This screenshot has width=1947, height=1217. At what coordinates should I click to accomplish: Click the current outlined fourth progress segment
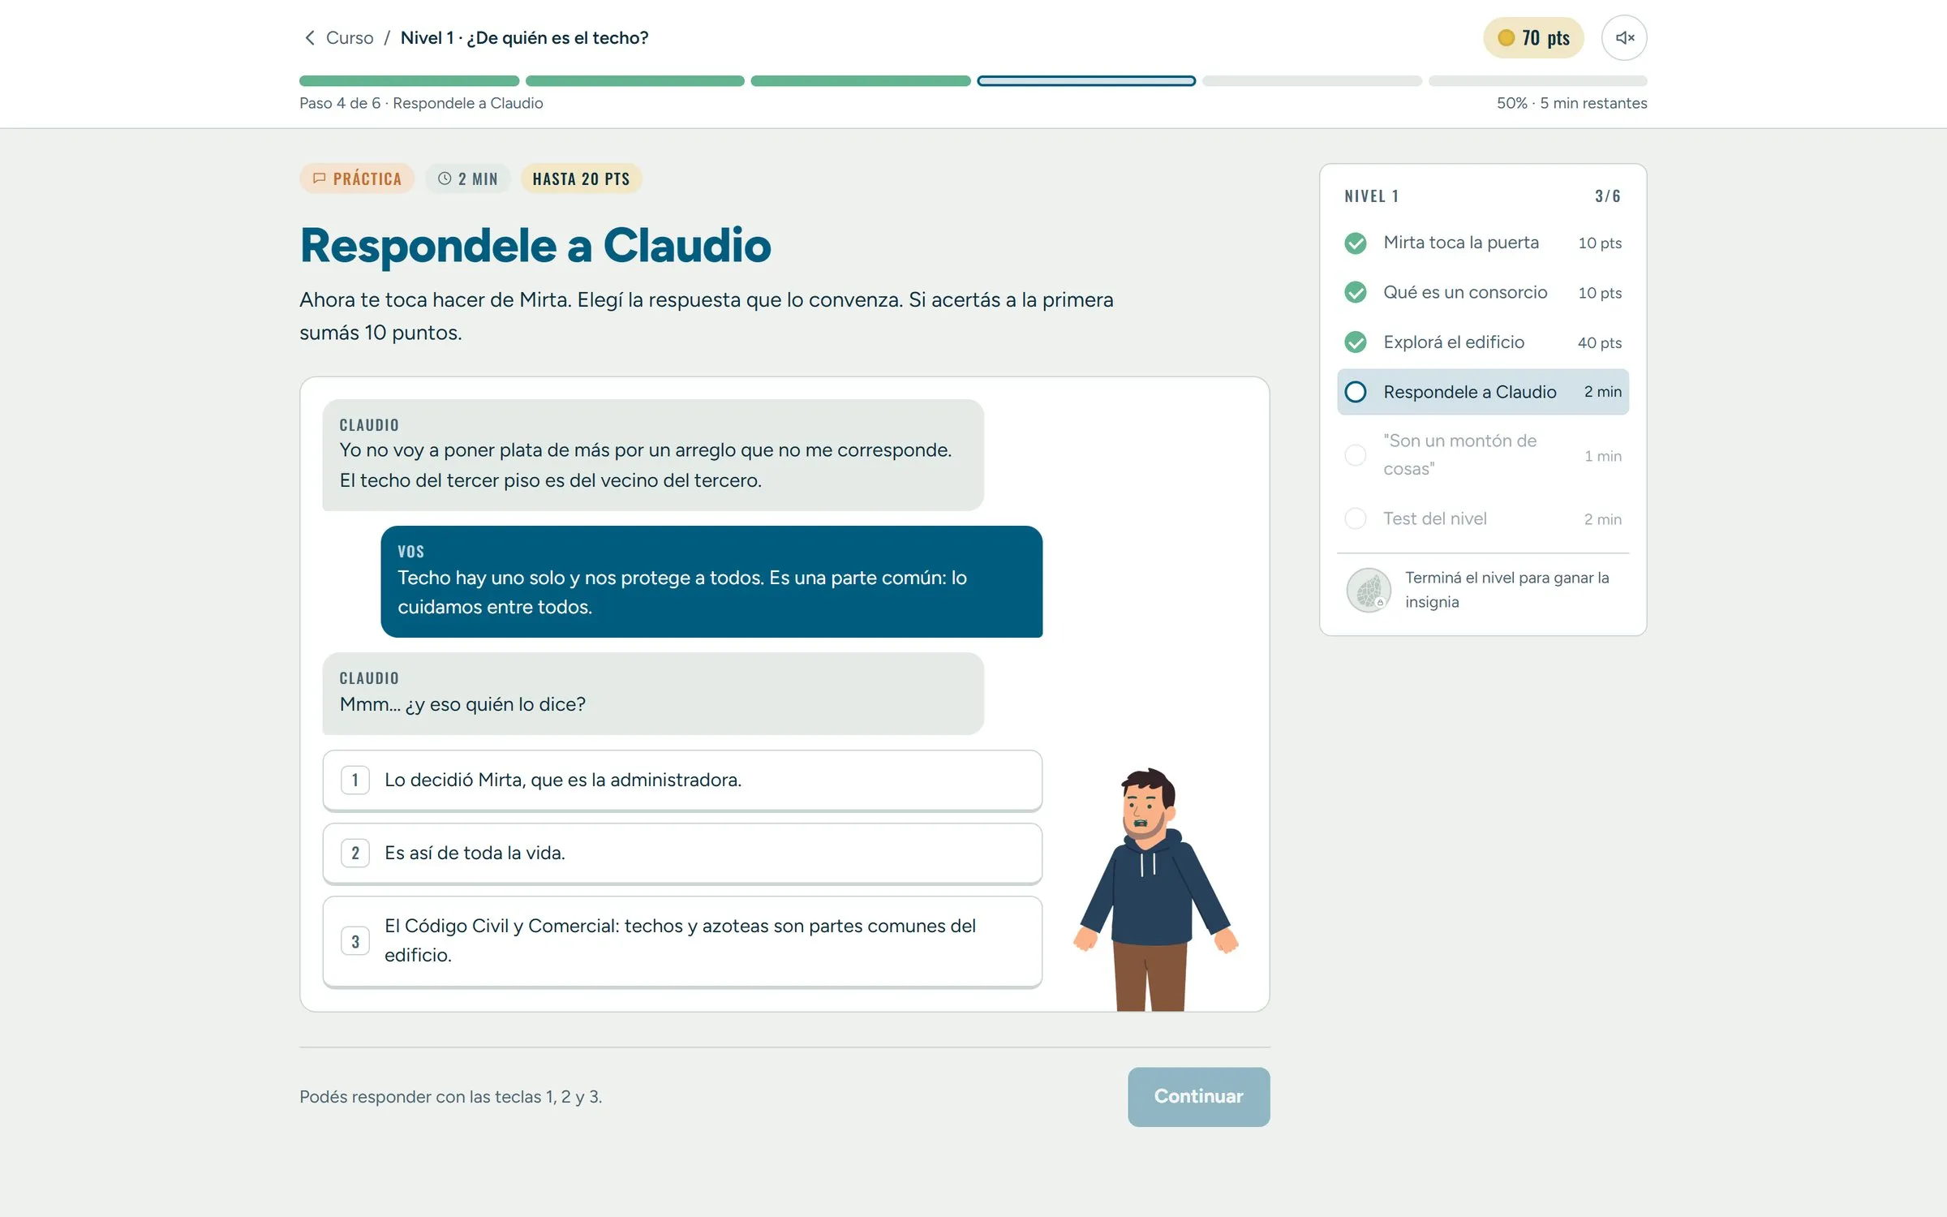tap(1085, 81)
